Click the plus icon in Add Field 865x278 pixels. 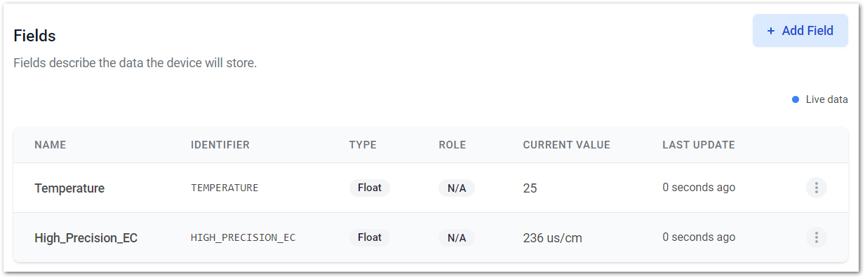point(771,31)
